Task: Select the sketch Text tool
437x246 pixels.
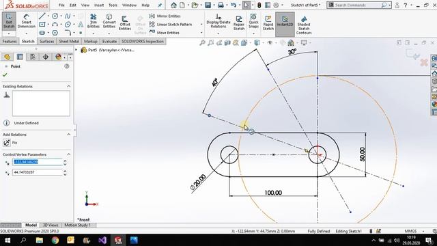Action: (81, 25)
